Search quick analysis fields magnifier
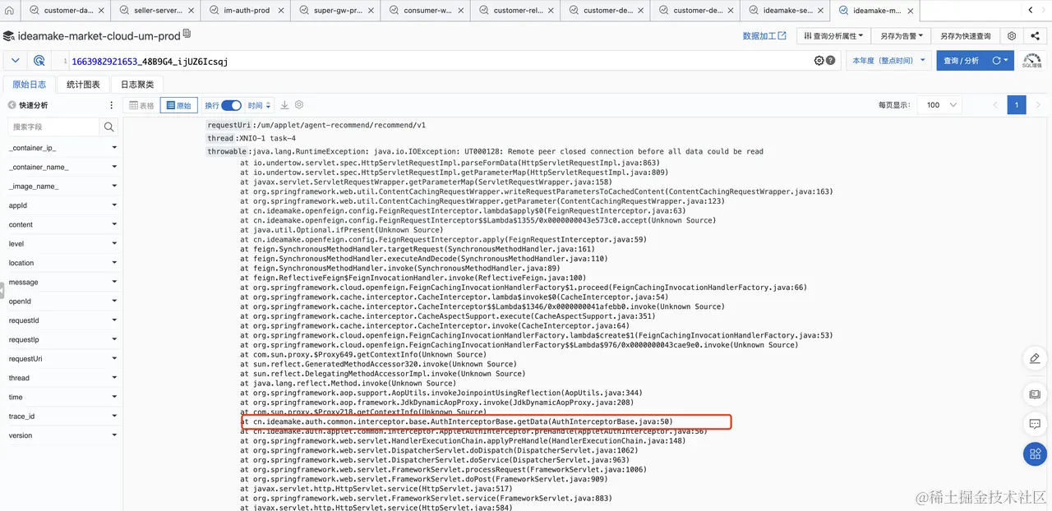The height and width of the screenshot is (511, 1052). [x=108, y=127]
